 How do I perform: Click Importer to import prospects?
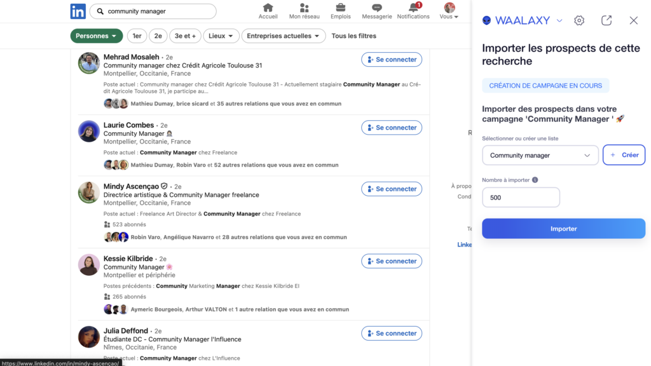point(565,228)
